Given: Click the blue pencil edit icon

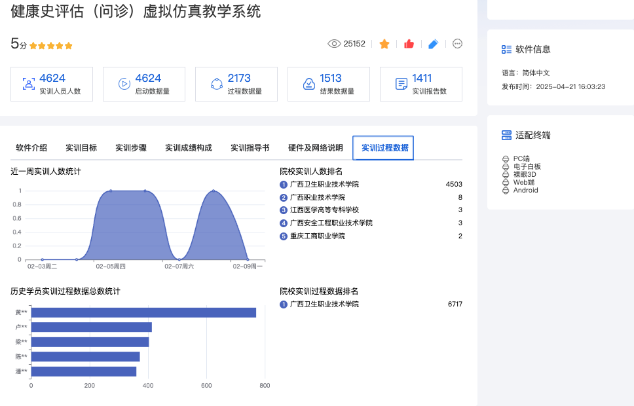Looking at the screenshot, I should tap(433, 44).
